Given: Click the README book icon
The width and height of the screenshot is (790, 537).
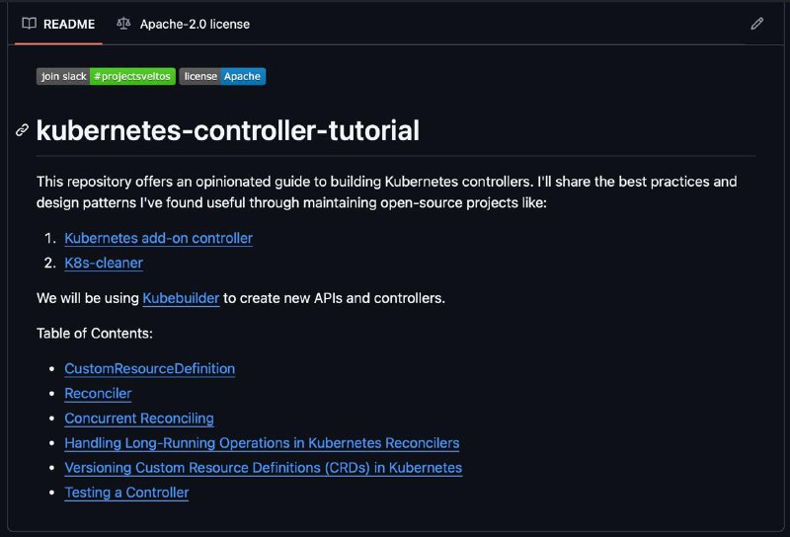Looking at the screenshot, I should coord(30,23).
